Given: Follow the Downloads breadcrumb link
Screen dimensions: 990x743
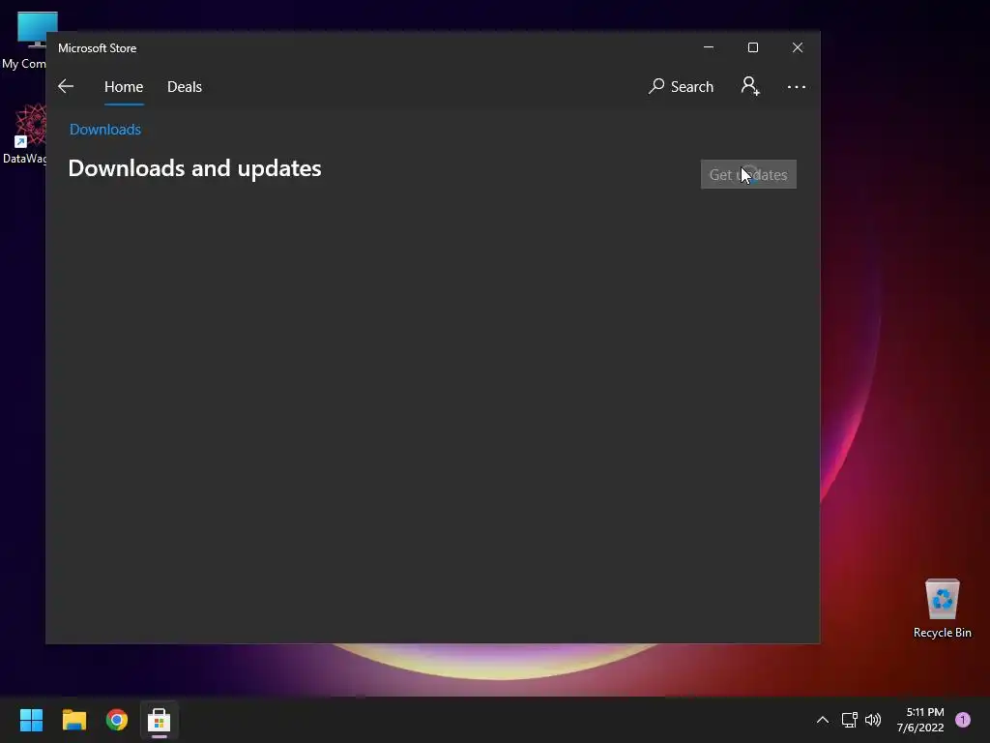Looking at the screenshot, I should [104, 129].
